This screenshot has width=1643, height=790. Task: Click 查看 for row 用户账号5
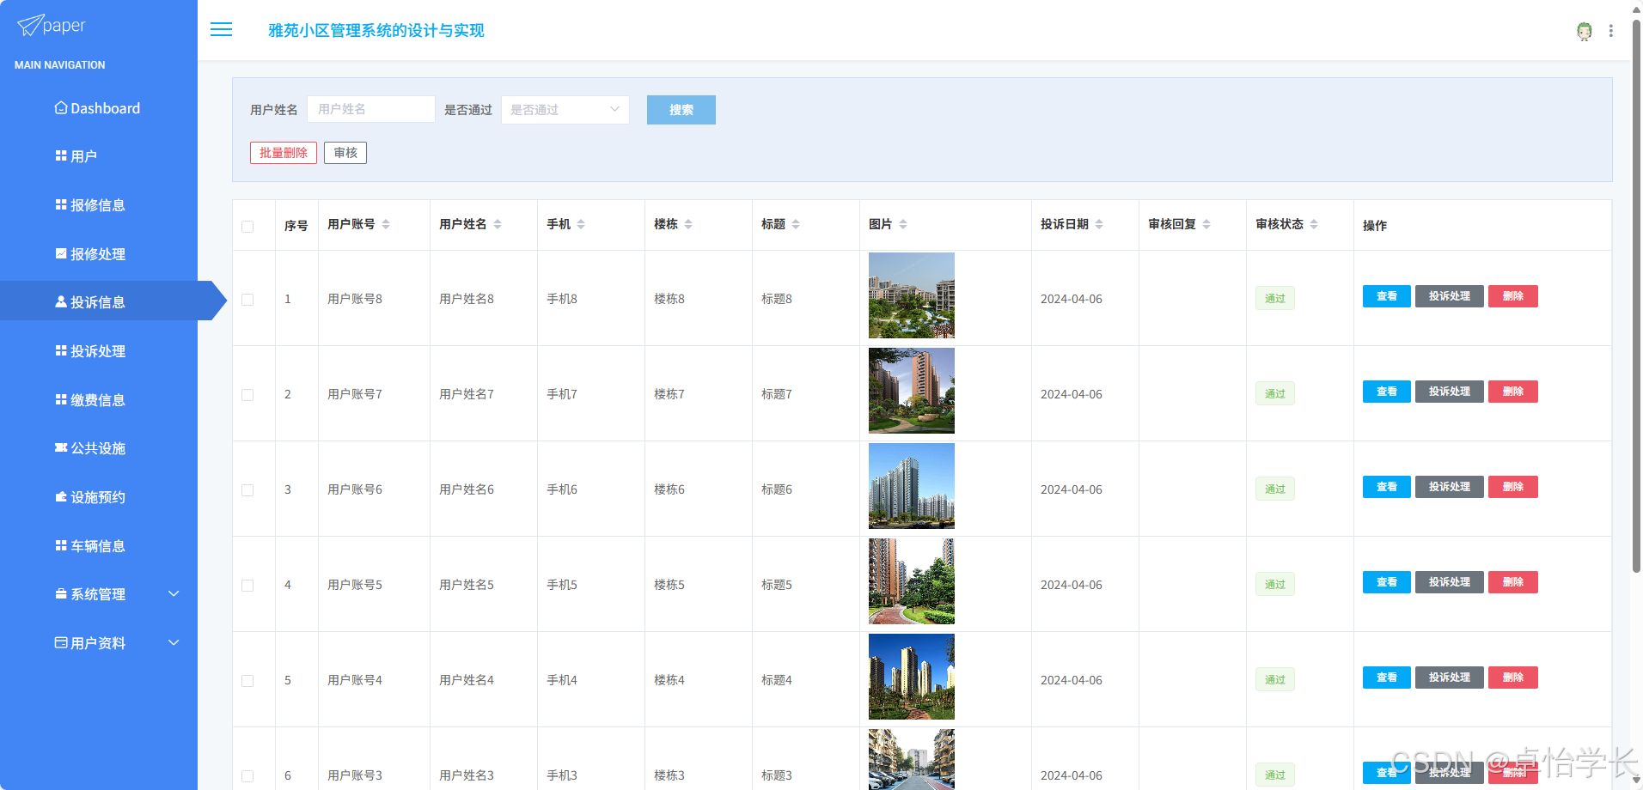pyautogui.click(x=1387, y=582)
